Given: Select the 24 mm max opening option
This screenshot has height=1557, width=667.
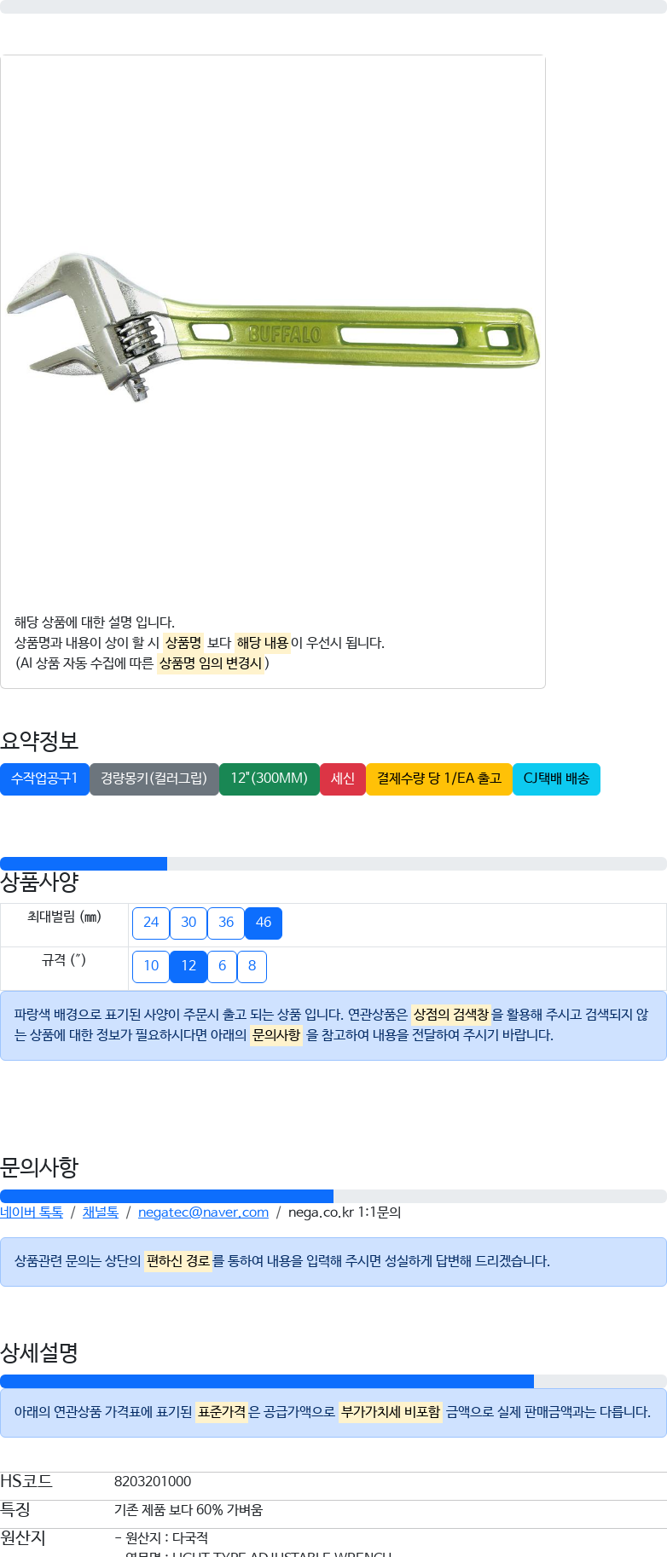Looking at the screenshot, I should click(151, 923).
